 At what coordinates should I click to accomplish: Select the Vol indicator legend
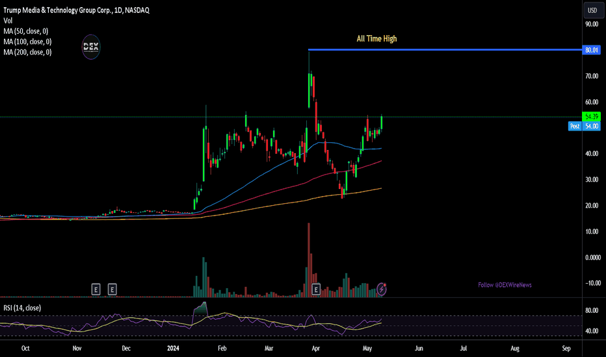[x=8, y=21]
